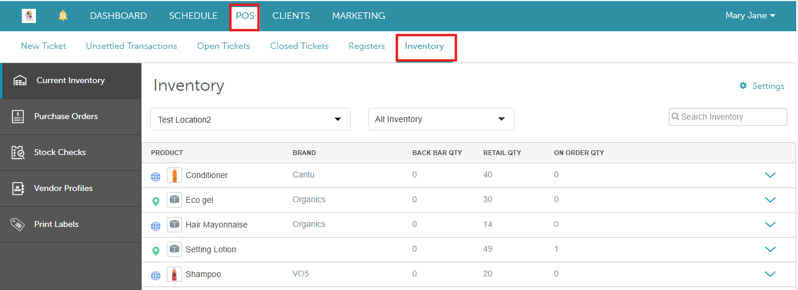Expand the Conditioner row chevron
798x290 pixels.
(770, 175)
